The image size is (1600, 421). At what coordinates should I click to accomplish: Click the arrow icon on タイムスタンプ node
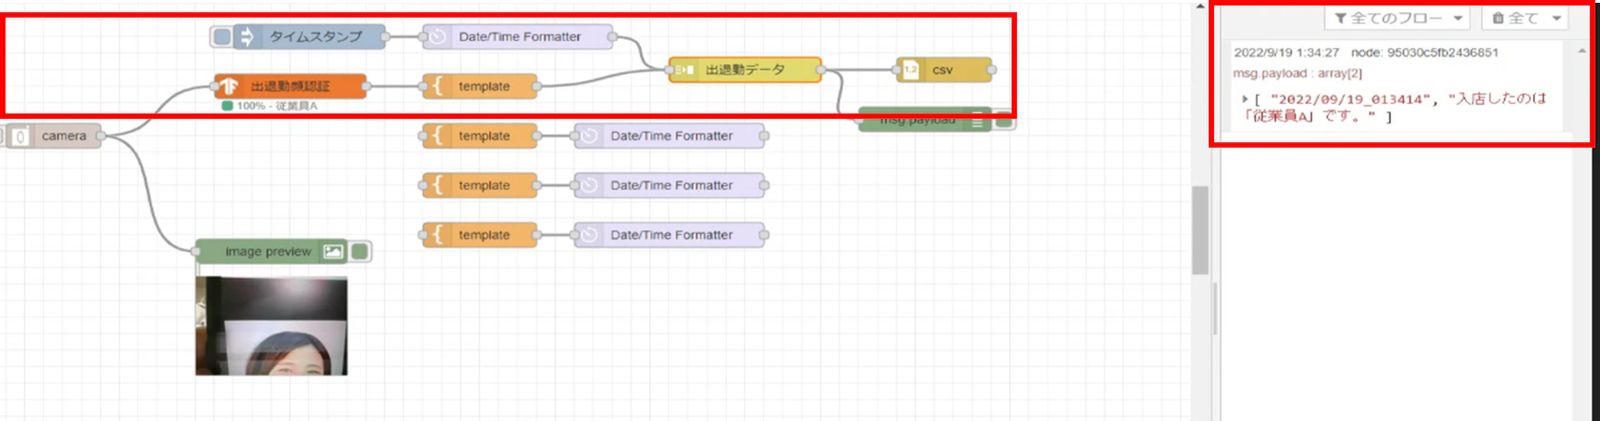pos(246,37)
